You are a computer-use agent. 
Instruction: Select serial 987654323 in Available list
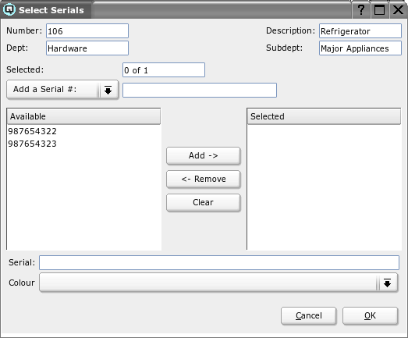pos(32,144)
